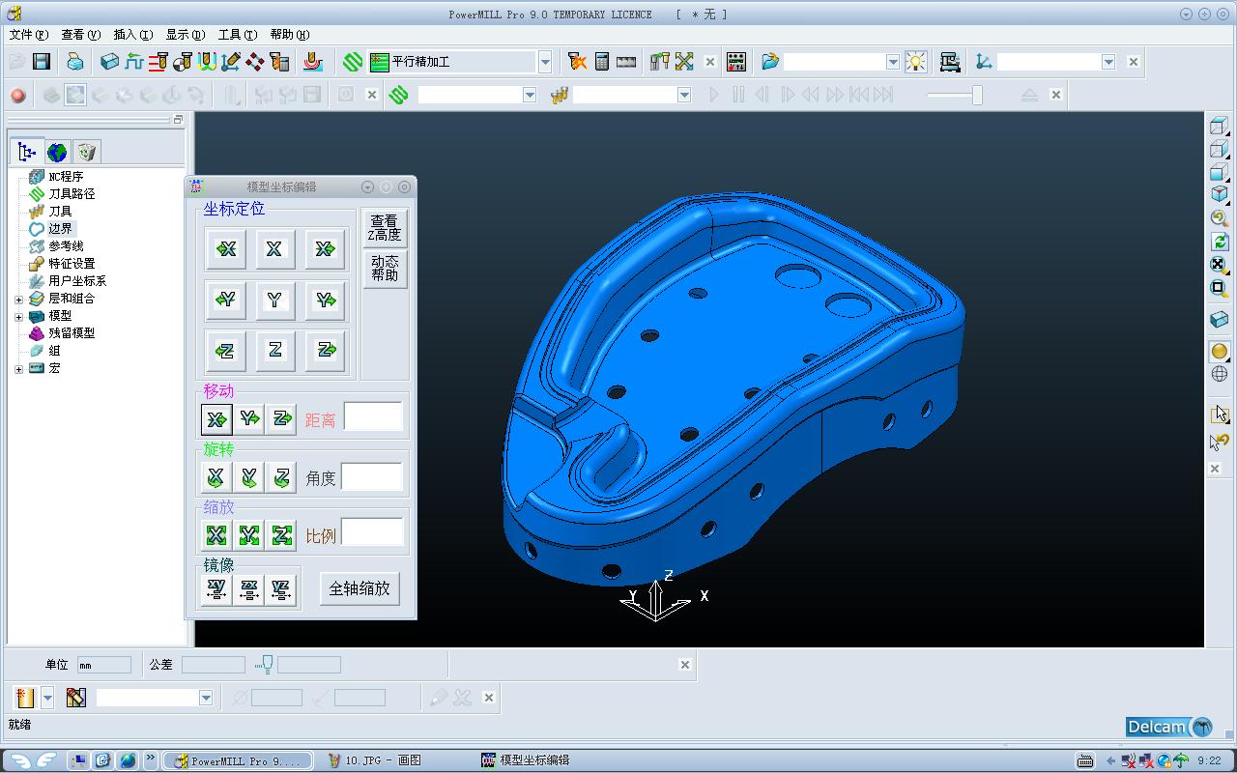This screenshot has height=773, width=1237.
Task: Open the 帮助(H) menu
Action: 289,35
